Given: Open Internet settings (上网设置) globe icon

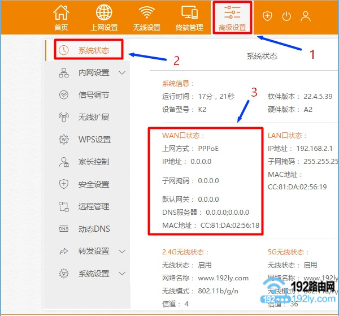Looking at the screenshot, I should coord(104,13).
